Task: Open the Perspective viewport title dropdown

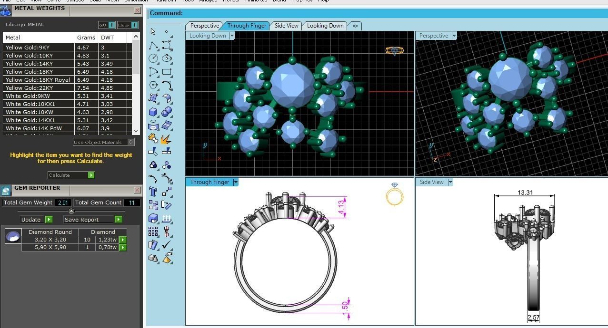Action: click(x=454, y=36)
